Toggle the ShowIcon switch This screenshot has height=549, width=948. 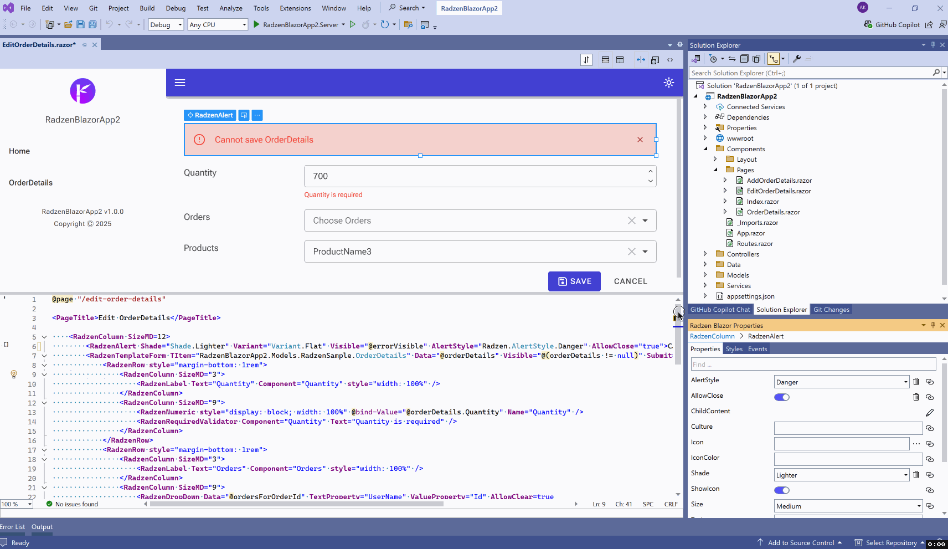pyautogui.click(x=782, y=490)
